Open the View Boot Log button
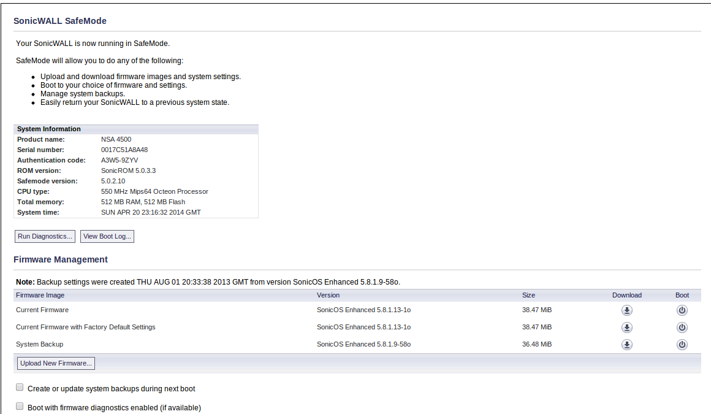This screenshot has width=711, height=414. (107, 237)
